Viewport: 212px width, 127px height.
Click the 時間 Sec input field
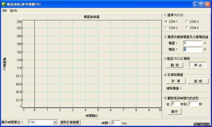[x=116, y=123]
